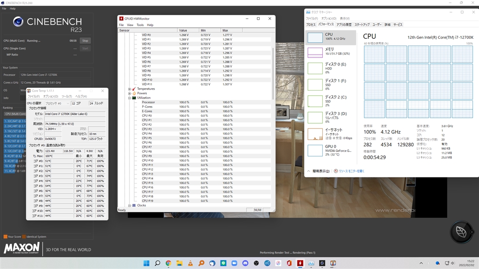Open Cinebench ranking CPU (Multi Core) dropdown
The image size is (479, 269).
(x=15, y=114)
